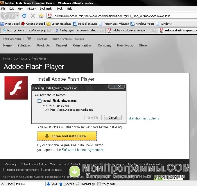
Task: Open the Online Privacy Policy footer link
Action: (x=33, y=164)
